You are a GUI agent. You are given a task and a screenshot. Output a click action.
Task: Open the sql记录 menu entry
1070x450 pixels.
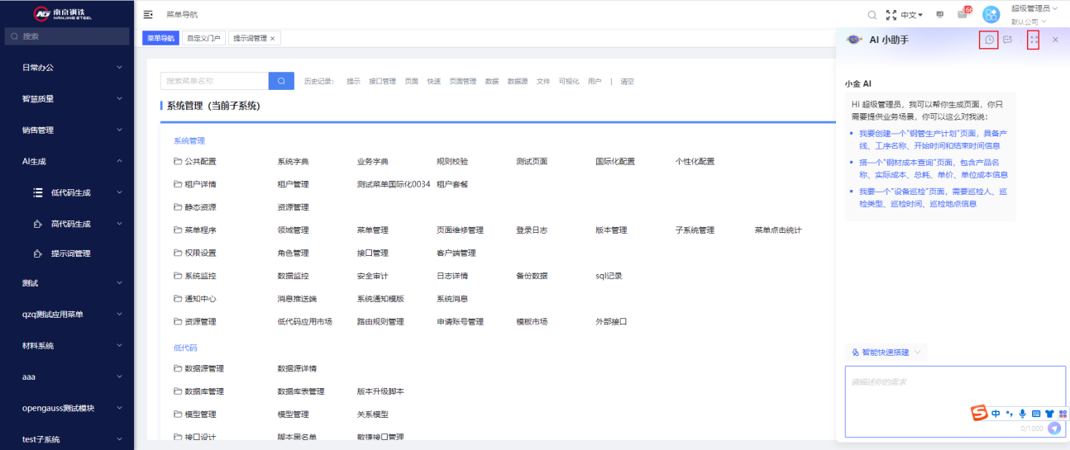pos(609,276)
